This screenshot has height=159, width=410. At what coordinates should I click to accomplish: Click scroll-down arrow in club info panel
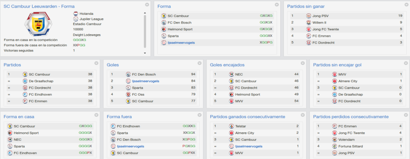tap(145, 53)
